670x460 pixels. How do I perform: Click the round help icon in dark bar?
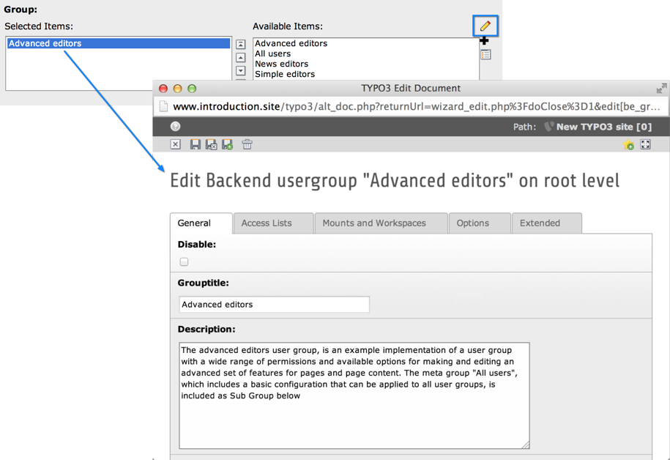tap(175, 126)
